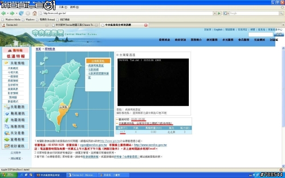
Task: Click into the address bar URL field
Action: [126, 13]
